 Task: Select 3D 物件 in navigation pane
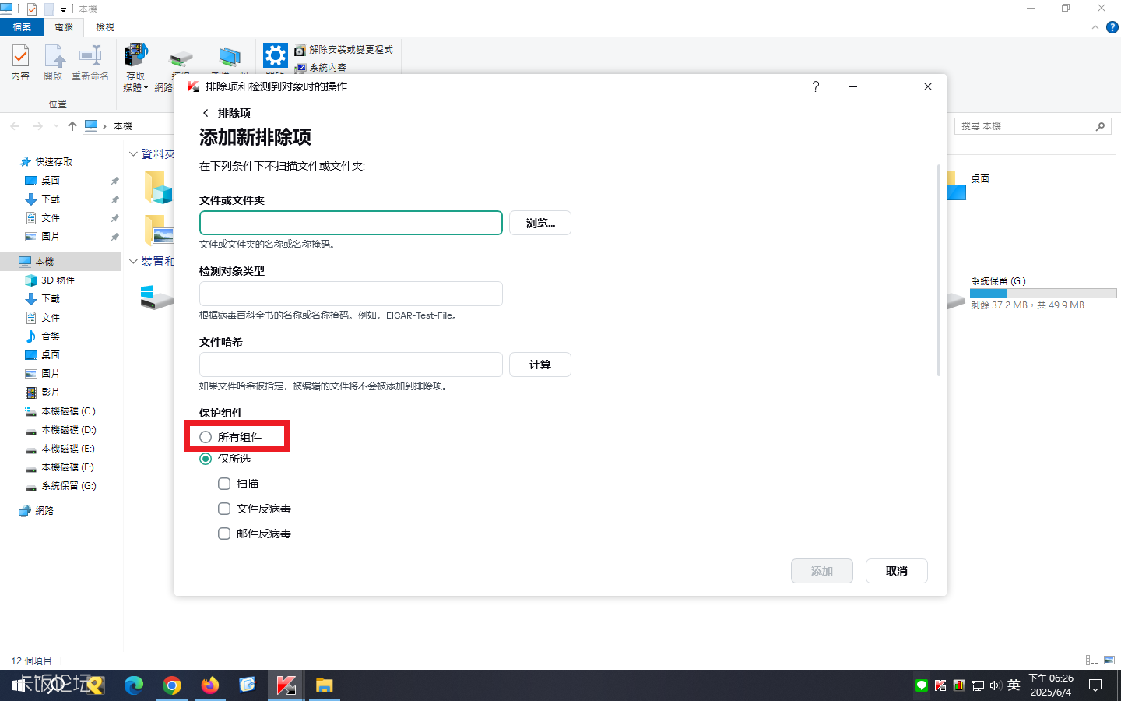coord(58,280)
